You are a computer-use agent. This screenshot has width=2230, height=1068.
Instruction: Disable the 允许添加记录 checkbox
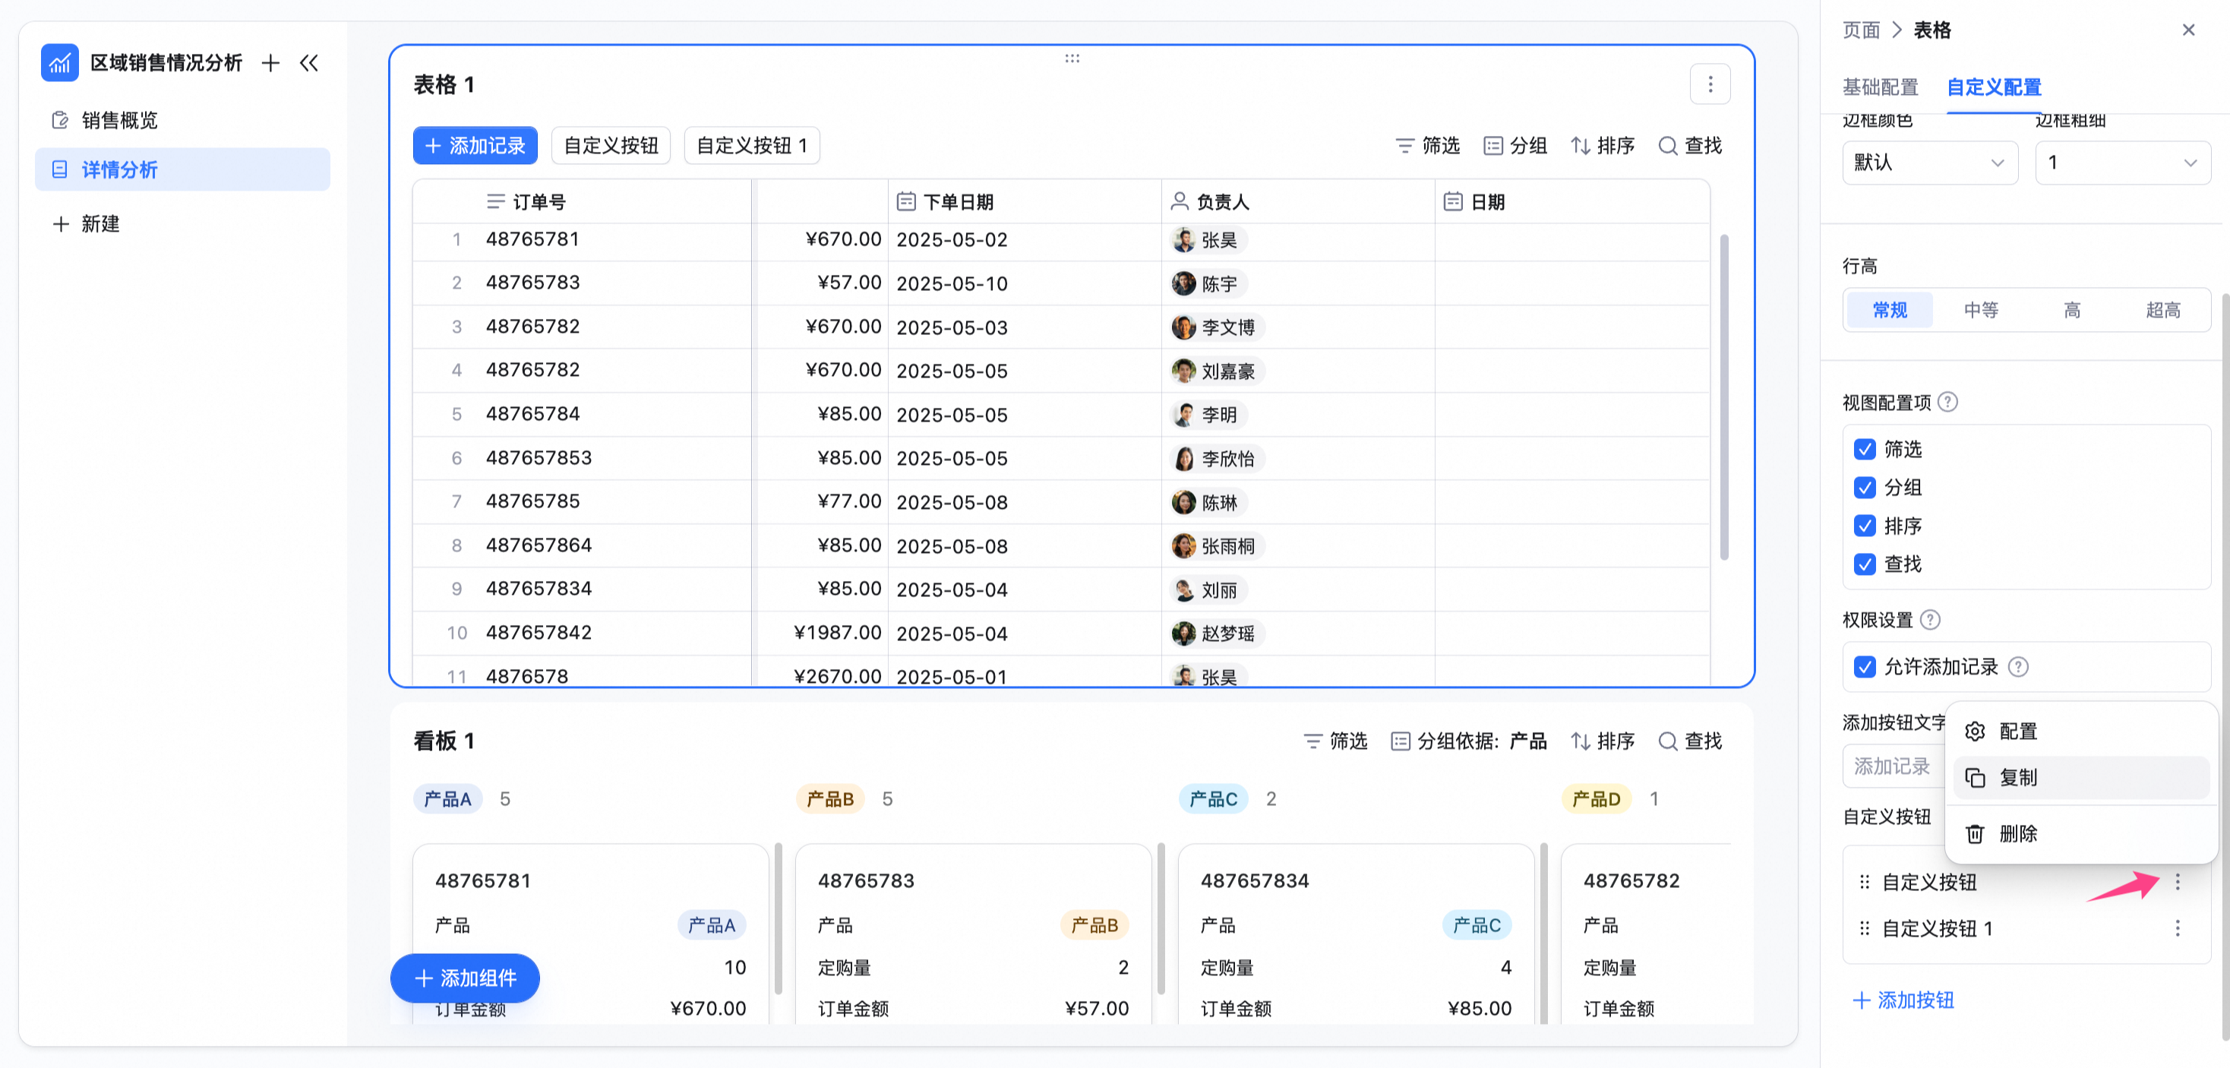pos(1865,666)
